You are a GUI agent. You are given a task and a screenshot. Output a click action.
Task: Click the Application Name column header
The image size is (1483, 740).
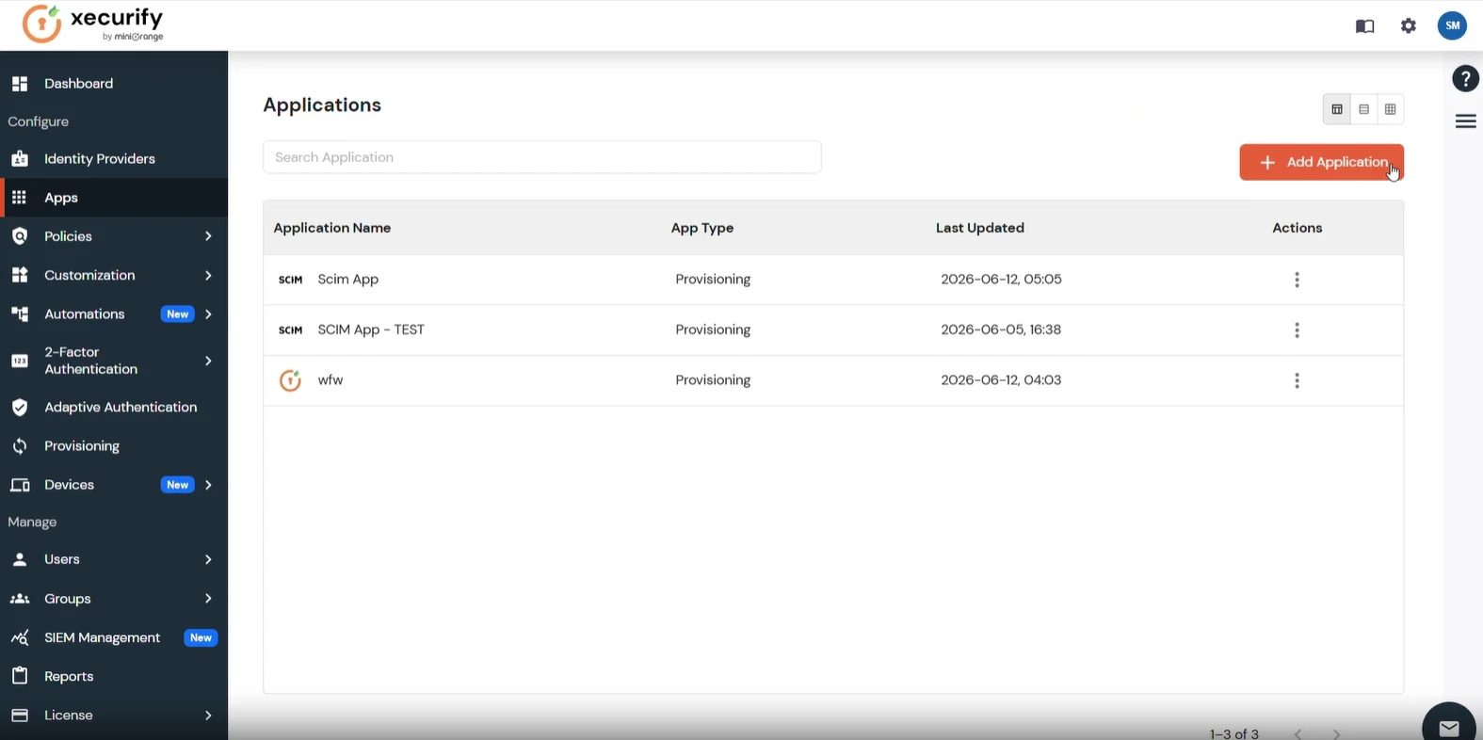pos(332,228)
